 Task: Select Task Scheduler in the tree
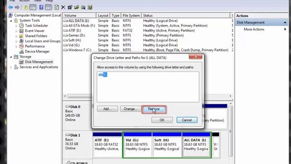tap(36, 26)
